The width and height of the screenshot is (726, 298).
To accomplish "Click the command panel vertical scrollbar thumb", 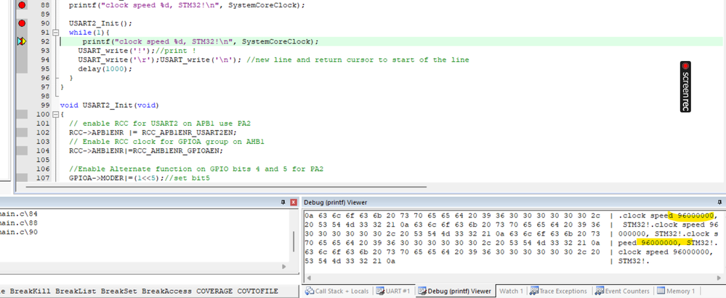I will tap(294, 241).
